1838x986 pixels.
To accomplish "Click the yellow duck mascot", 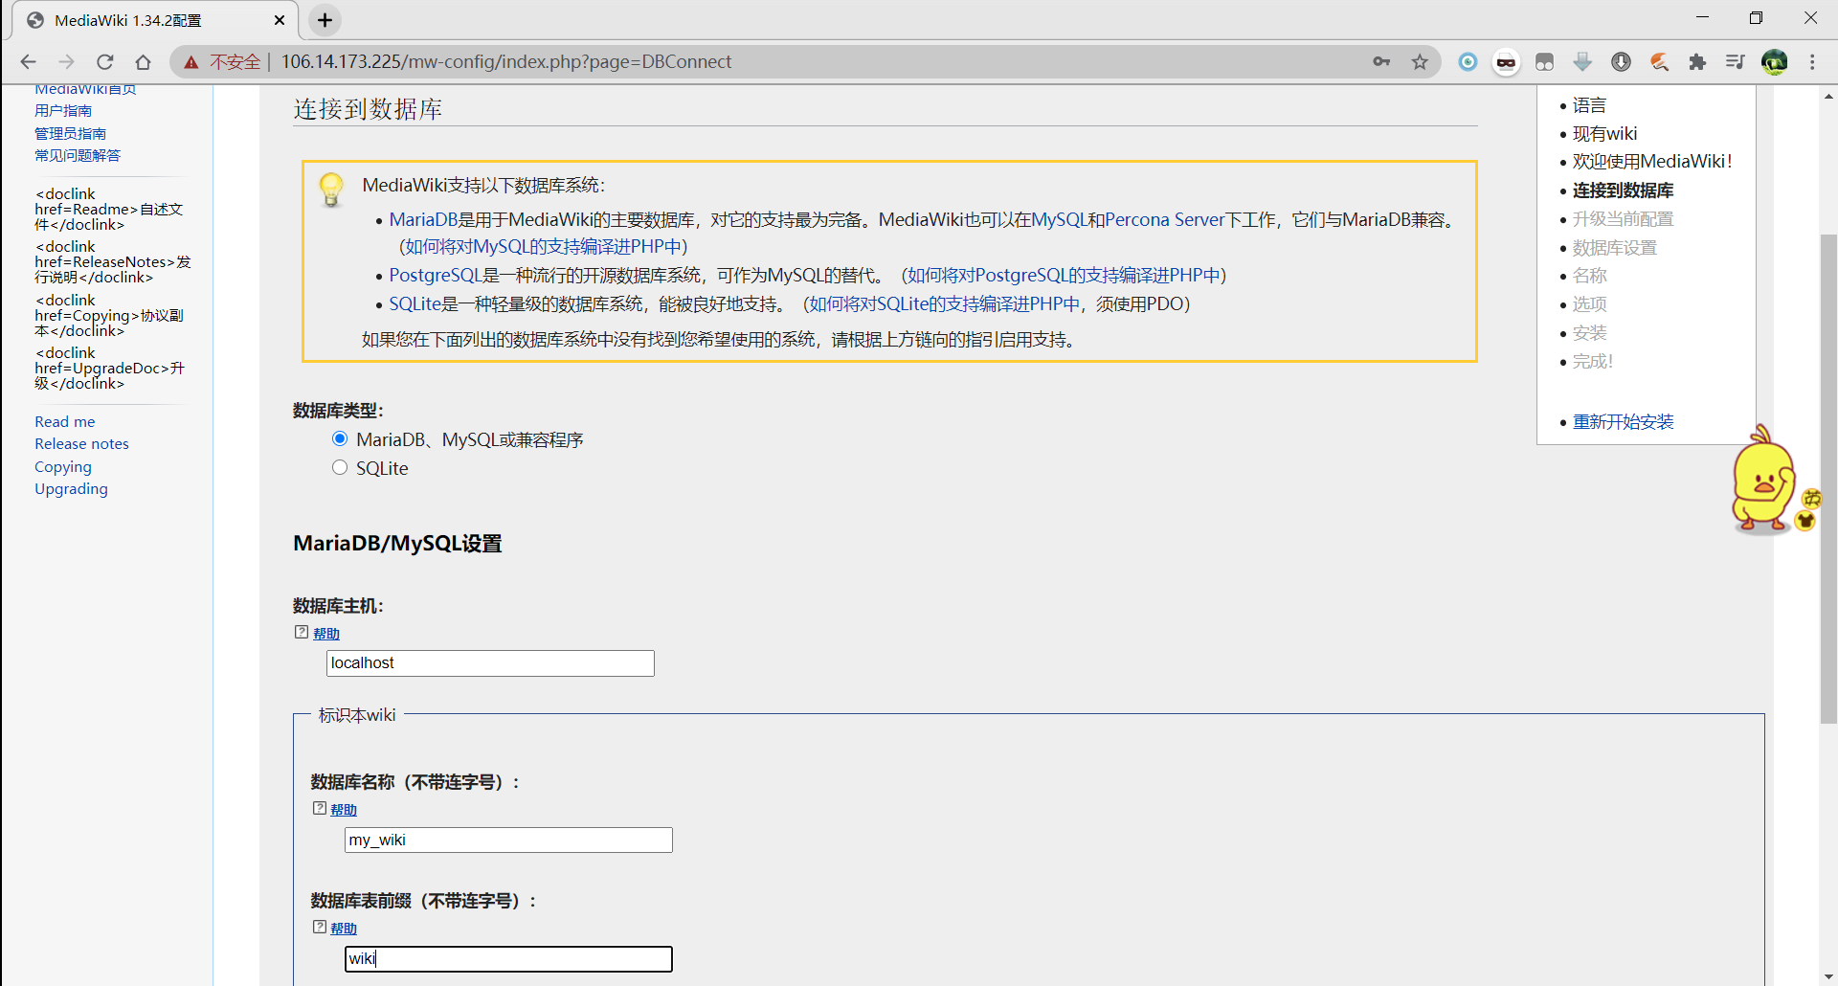I will click(x=1764, y=480).
